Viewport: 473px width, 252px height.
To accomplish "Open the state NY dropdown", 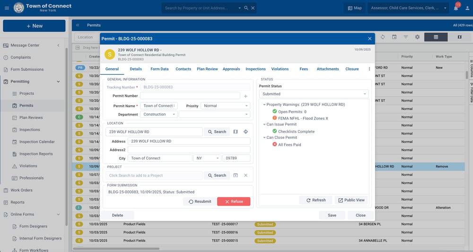I will tap(208, 159).
